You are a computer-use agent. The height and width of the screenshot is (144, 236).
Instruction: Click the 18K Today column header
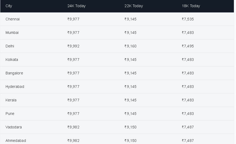tap(191, 6)
